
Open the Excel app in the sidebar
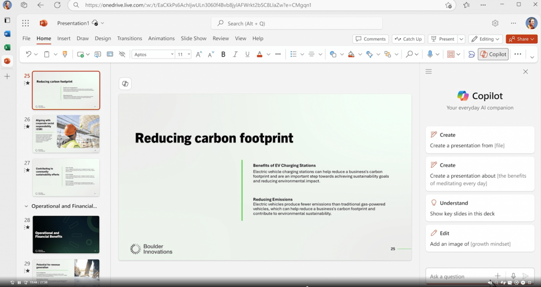coord(7,47)
